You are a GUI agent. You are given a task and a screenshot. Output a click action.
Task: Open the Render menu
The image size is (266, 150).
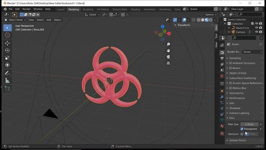pyautogui.click(x=27, y=9)
